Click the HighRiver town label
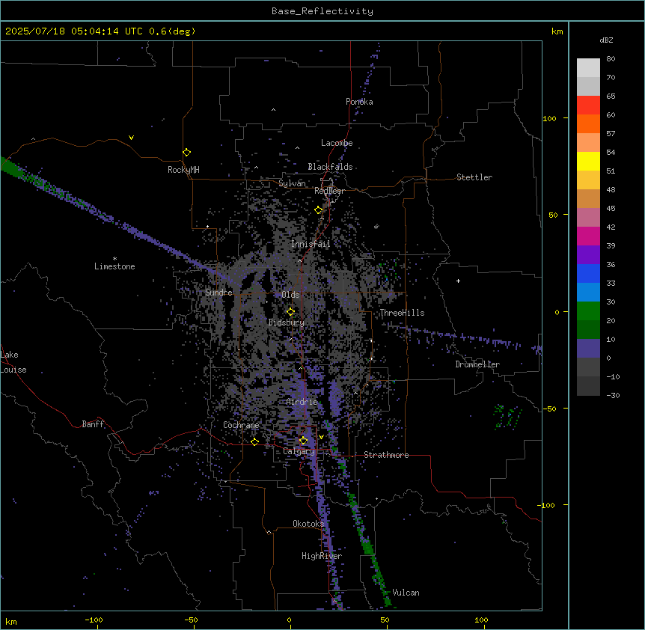This screenshot has height=630, width=645. point(322,556)
